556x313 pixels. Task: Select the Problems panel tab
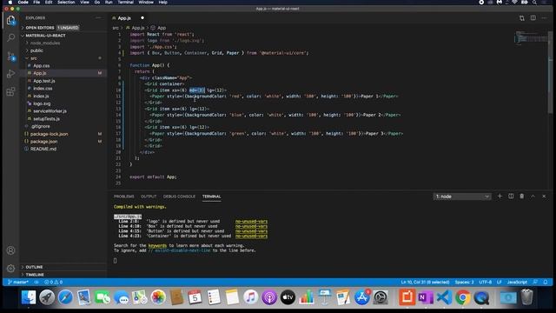point(123,196)
